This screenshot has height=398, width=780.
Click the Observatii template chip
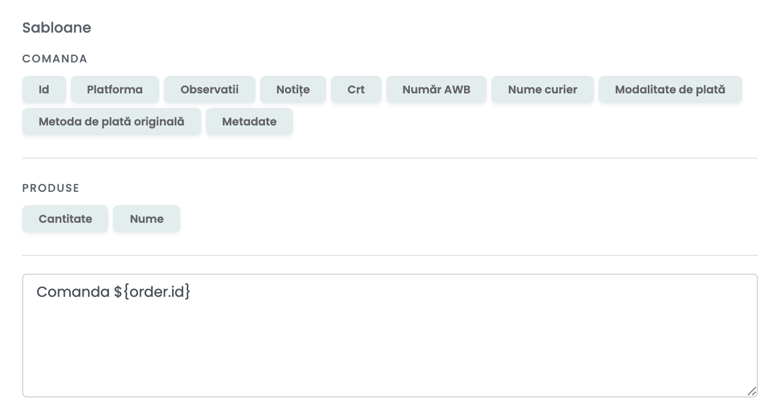click(210, 90)
